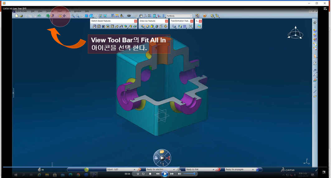Screen dimensions: 331x178
Task: Click the Zoom Out magnifier icon
Action: (78, 16)
